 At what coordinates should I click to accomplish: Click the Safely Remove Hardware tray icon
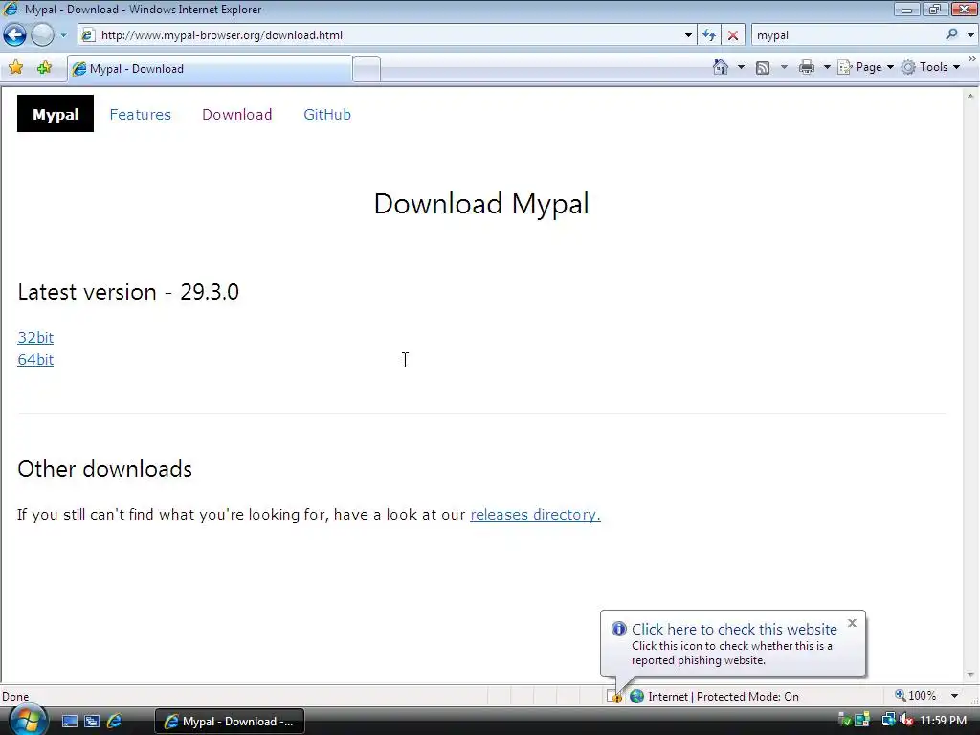pos(844,721)
